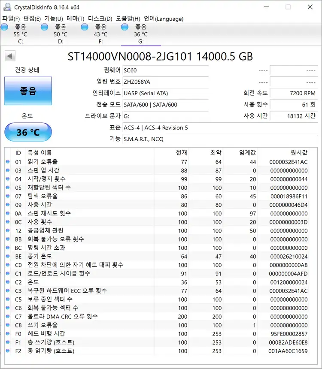Viewport: 322px width, 369px height.
Task: Click the blue status orb for drive G:
Action: [x=125, y=27]
